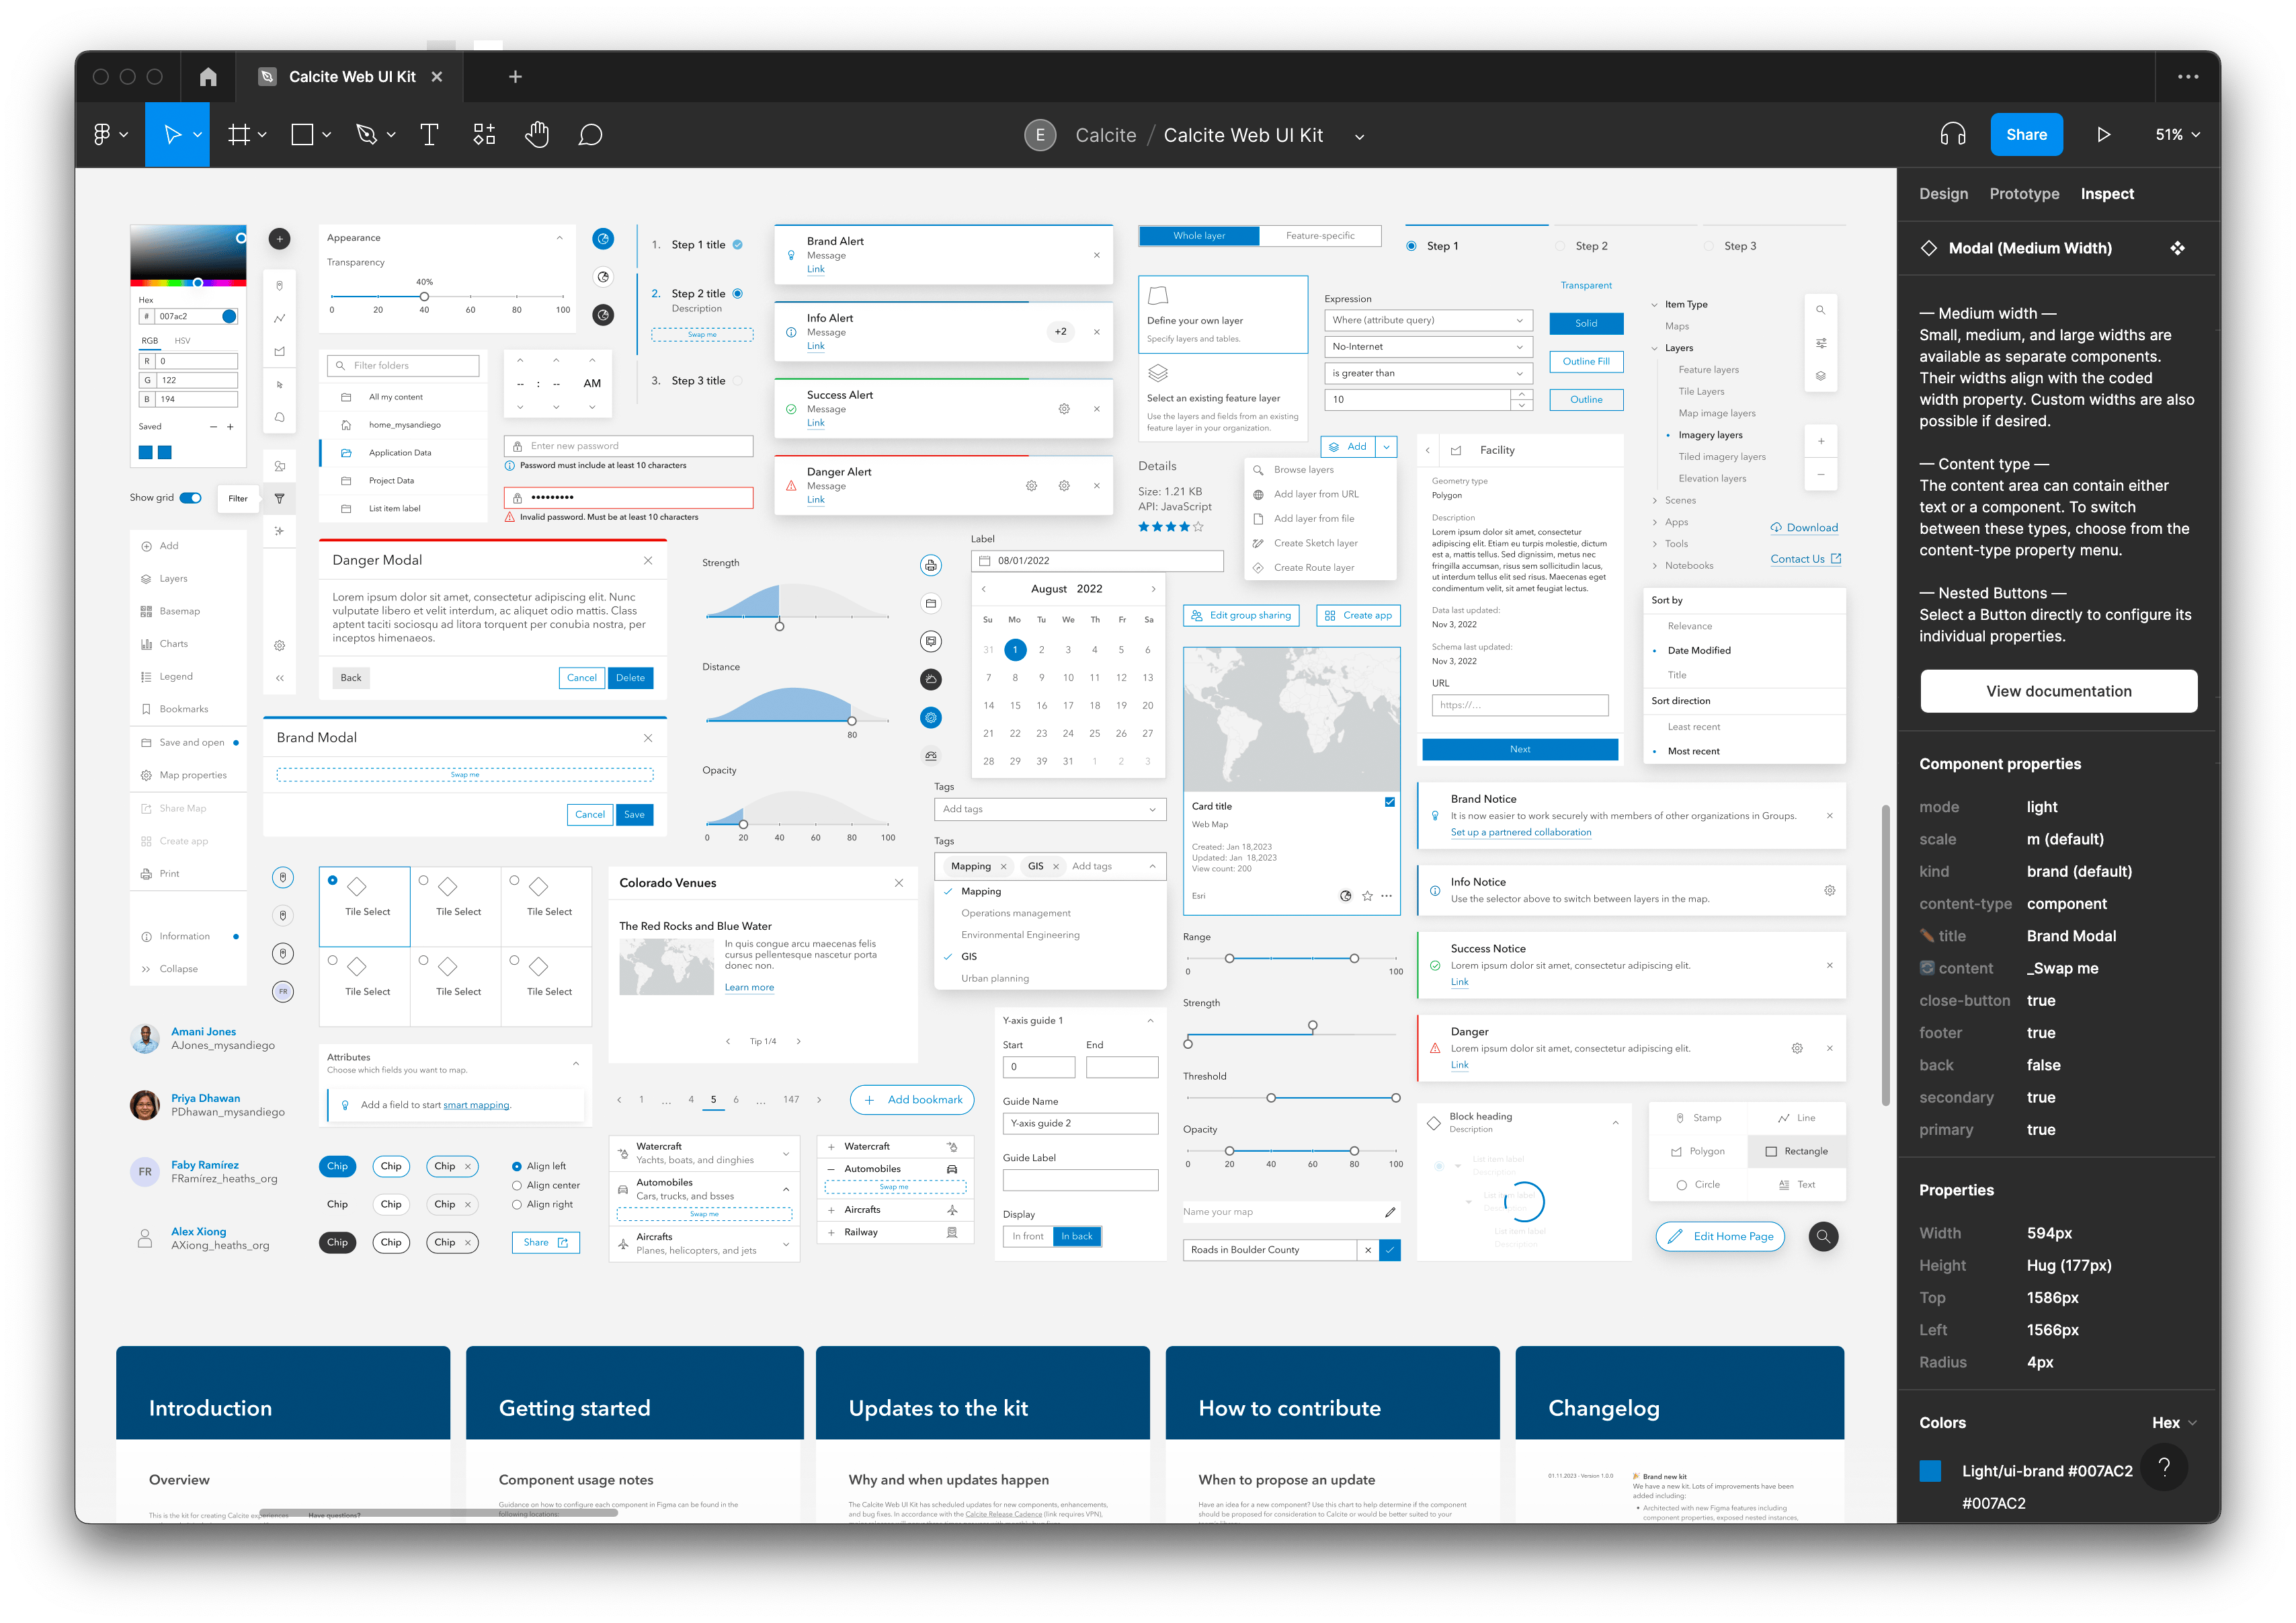2296x1623 pixels.
Task: Switch to the Design tab
Action: [1943, 193]
